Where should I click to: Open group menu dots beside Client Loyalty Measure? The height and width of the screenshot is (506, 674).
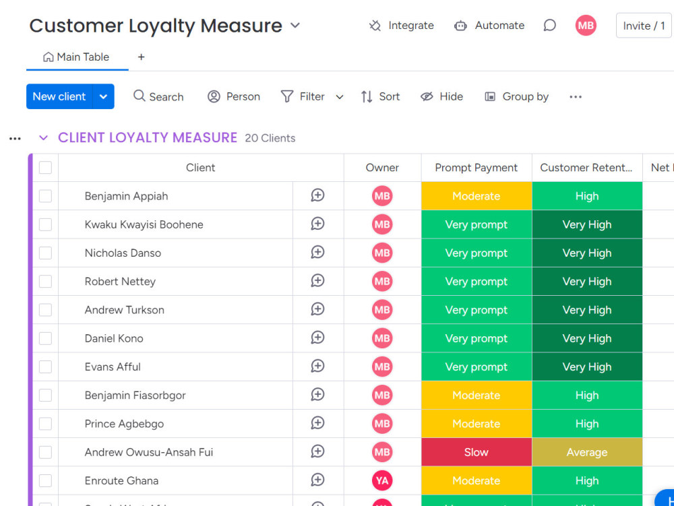point(15,138)
